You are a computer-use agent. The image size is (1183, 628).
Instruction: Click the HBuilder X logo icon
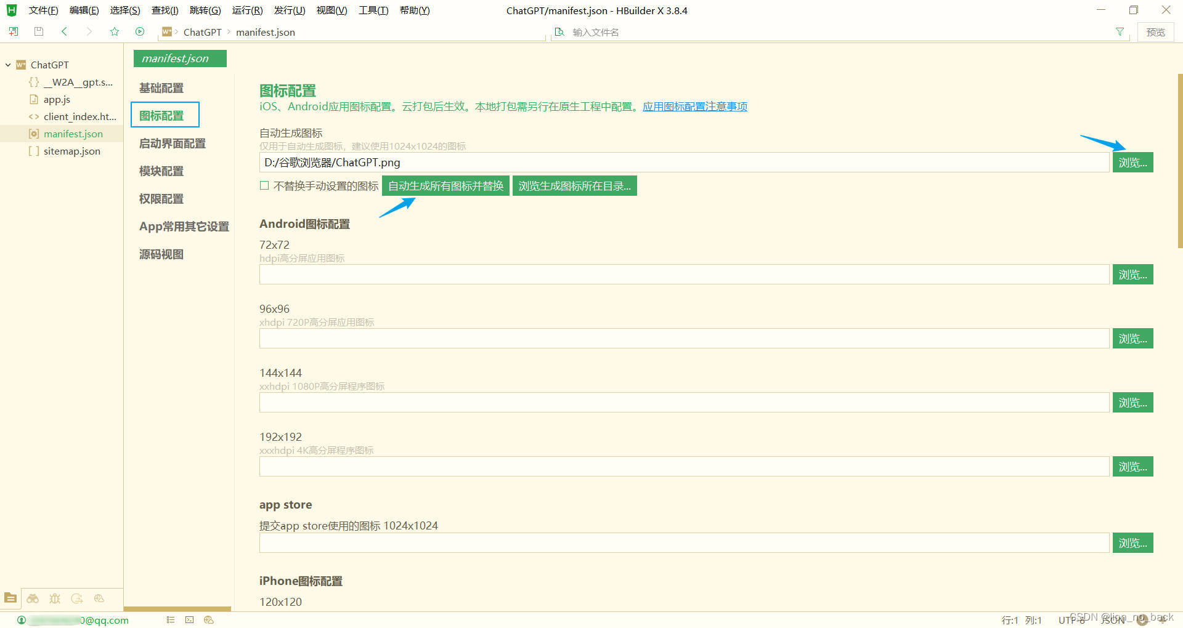click(x=11, y=10)
